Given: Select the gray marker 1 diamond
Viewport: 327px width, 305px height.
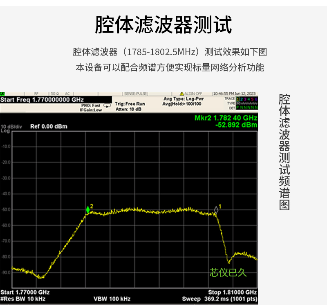Looking at the screenshot, I should [x=216, y=210].
